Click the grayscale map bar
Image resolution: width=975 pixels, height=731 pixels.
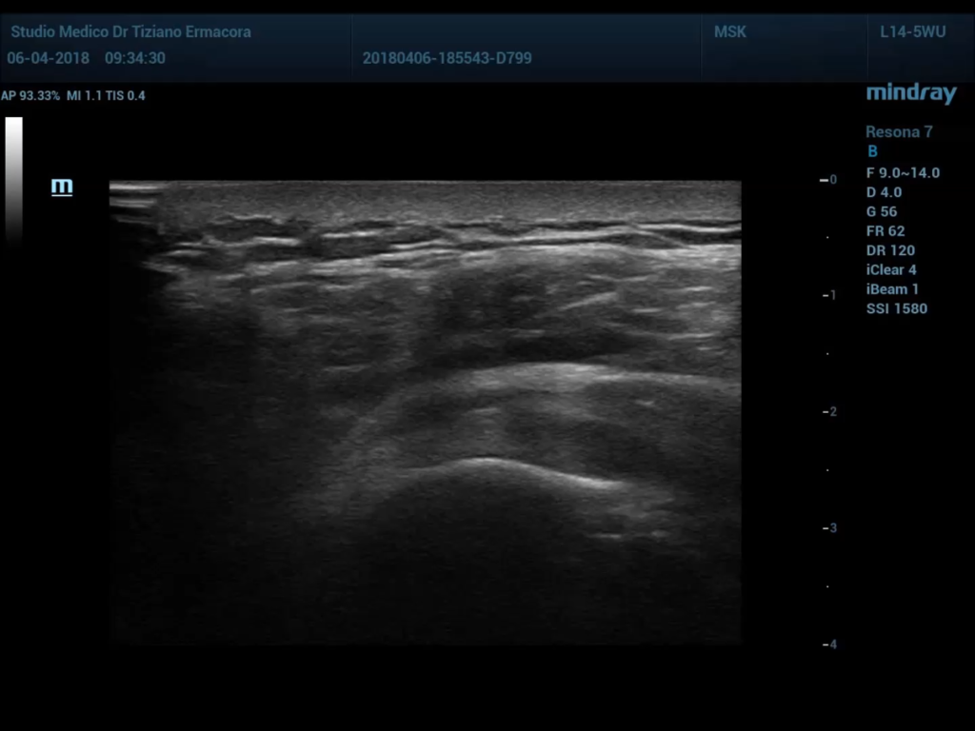click(x=13, y=178)
